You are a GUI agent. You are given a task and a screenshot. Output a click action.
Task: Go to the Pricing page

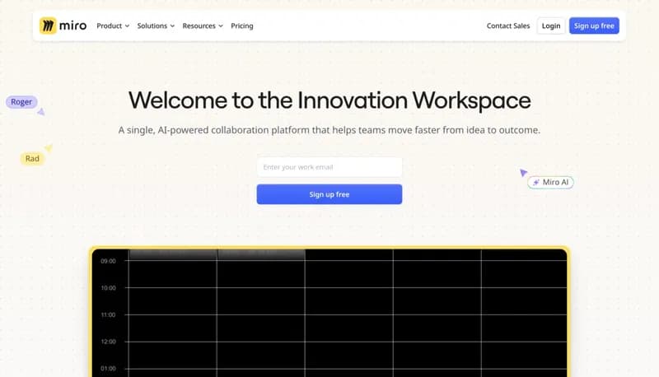(242, 26)
